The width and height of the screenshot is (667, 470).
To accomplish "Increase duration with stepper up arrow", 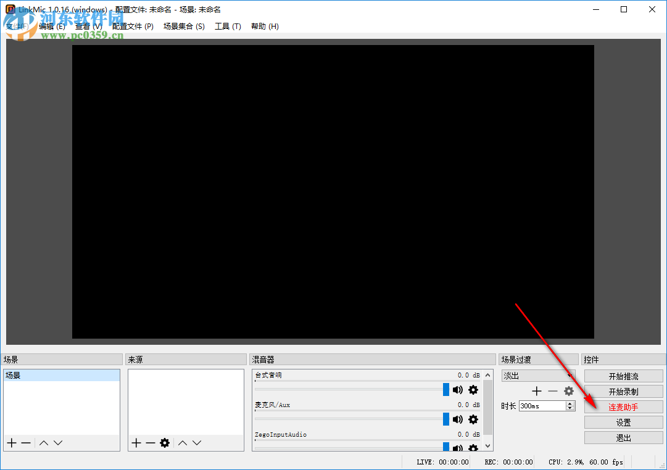I will coord(570,403).
